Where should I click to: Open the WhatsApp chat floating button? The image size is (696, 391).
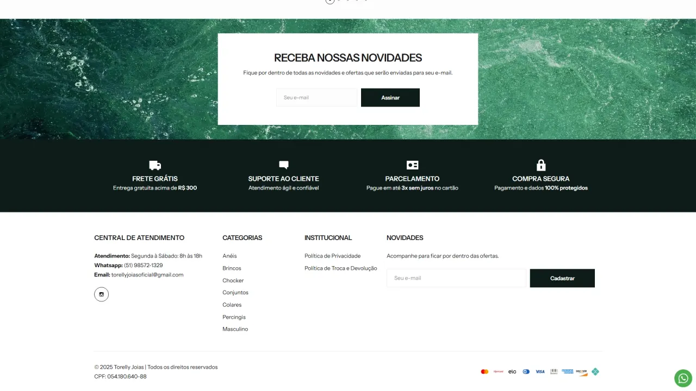(683, 378)
